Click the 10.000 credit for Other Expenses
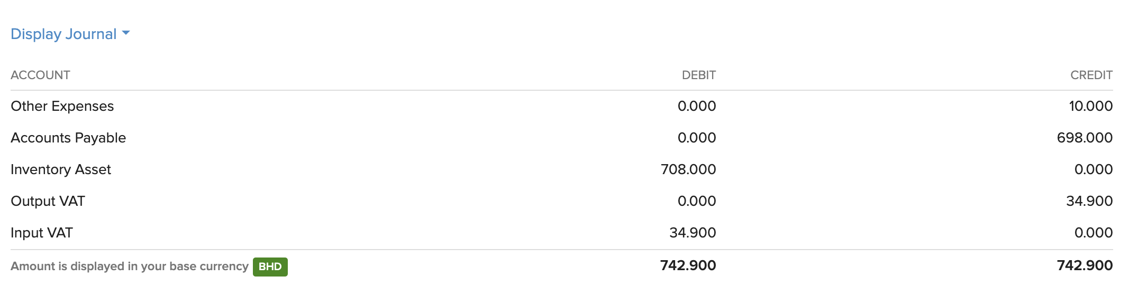1129x305 pixels. click(x=1090, y=106)
